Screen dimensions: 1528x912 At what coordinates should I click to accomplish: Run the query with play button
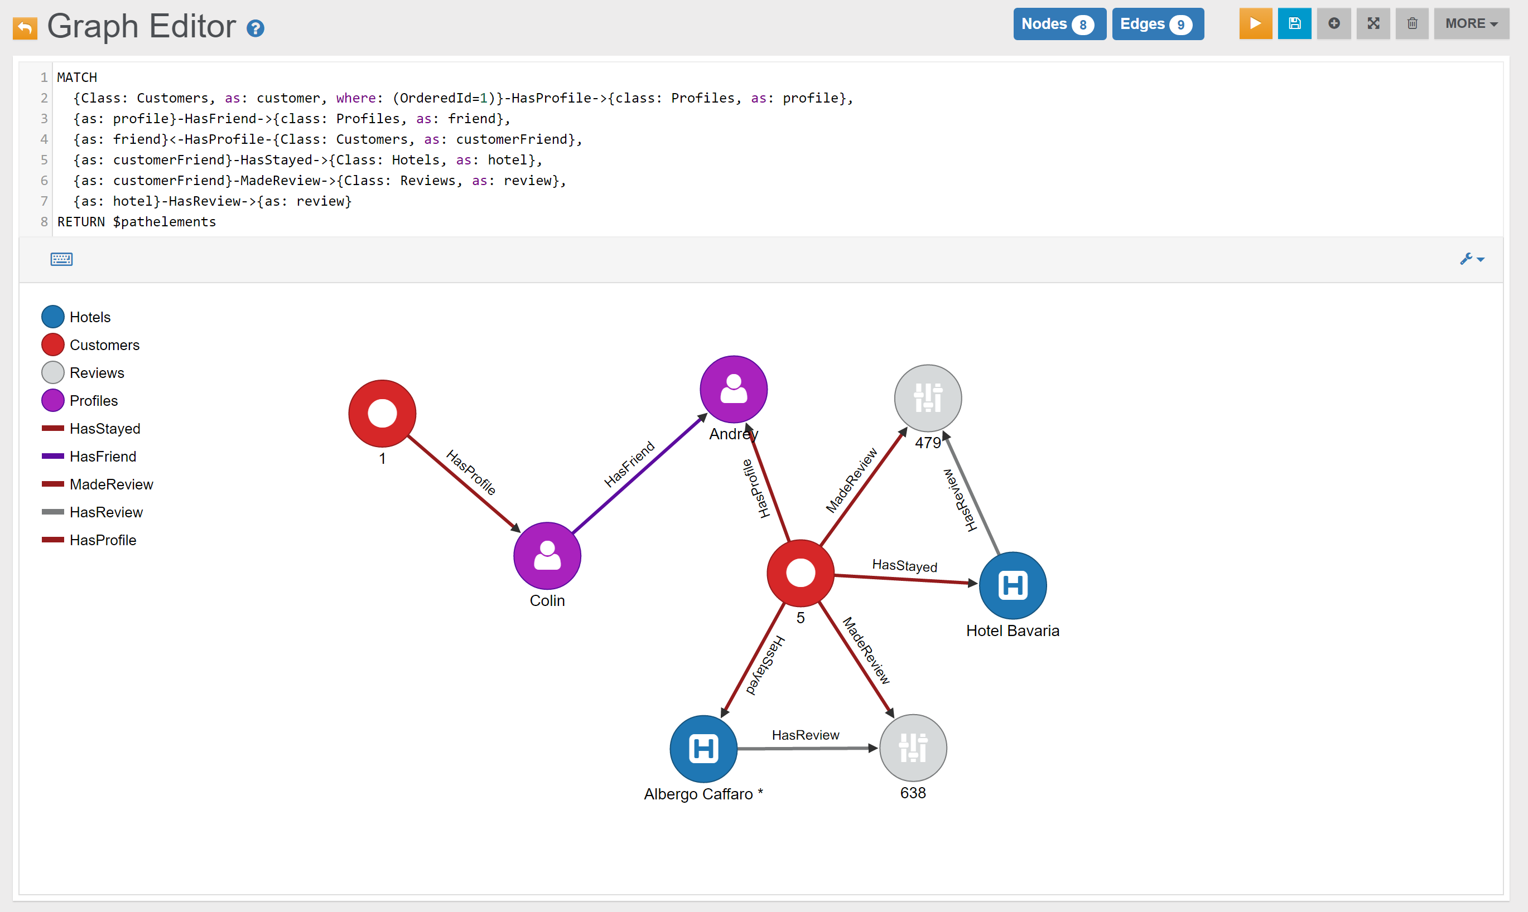tap(1255, 24)
